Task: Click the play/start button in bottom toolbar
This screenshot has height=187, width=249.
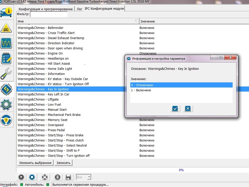Action: click(21, 177)
